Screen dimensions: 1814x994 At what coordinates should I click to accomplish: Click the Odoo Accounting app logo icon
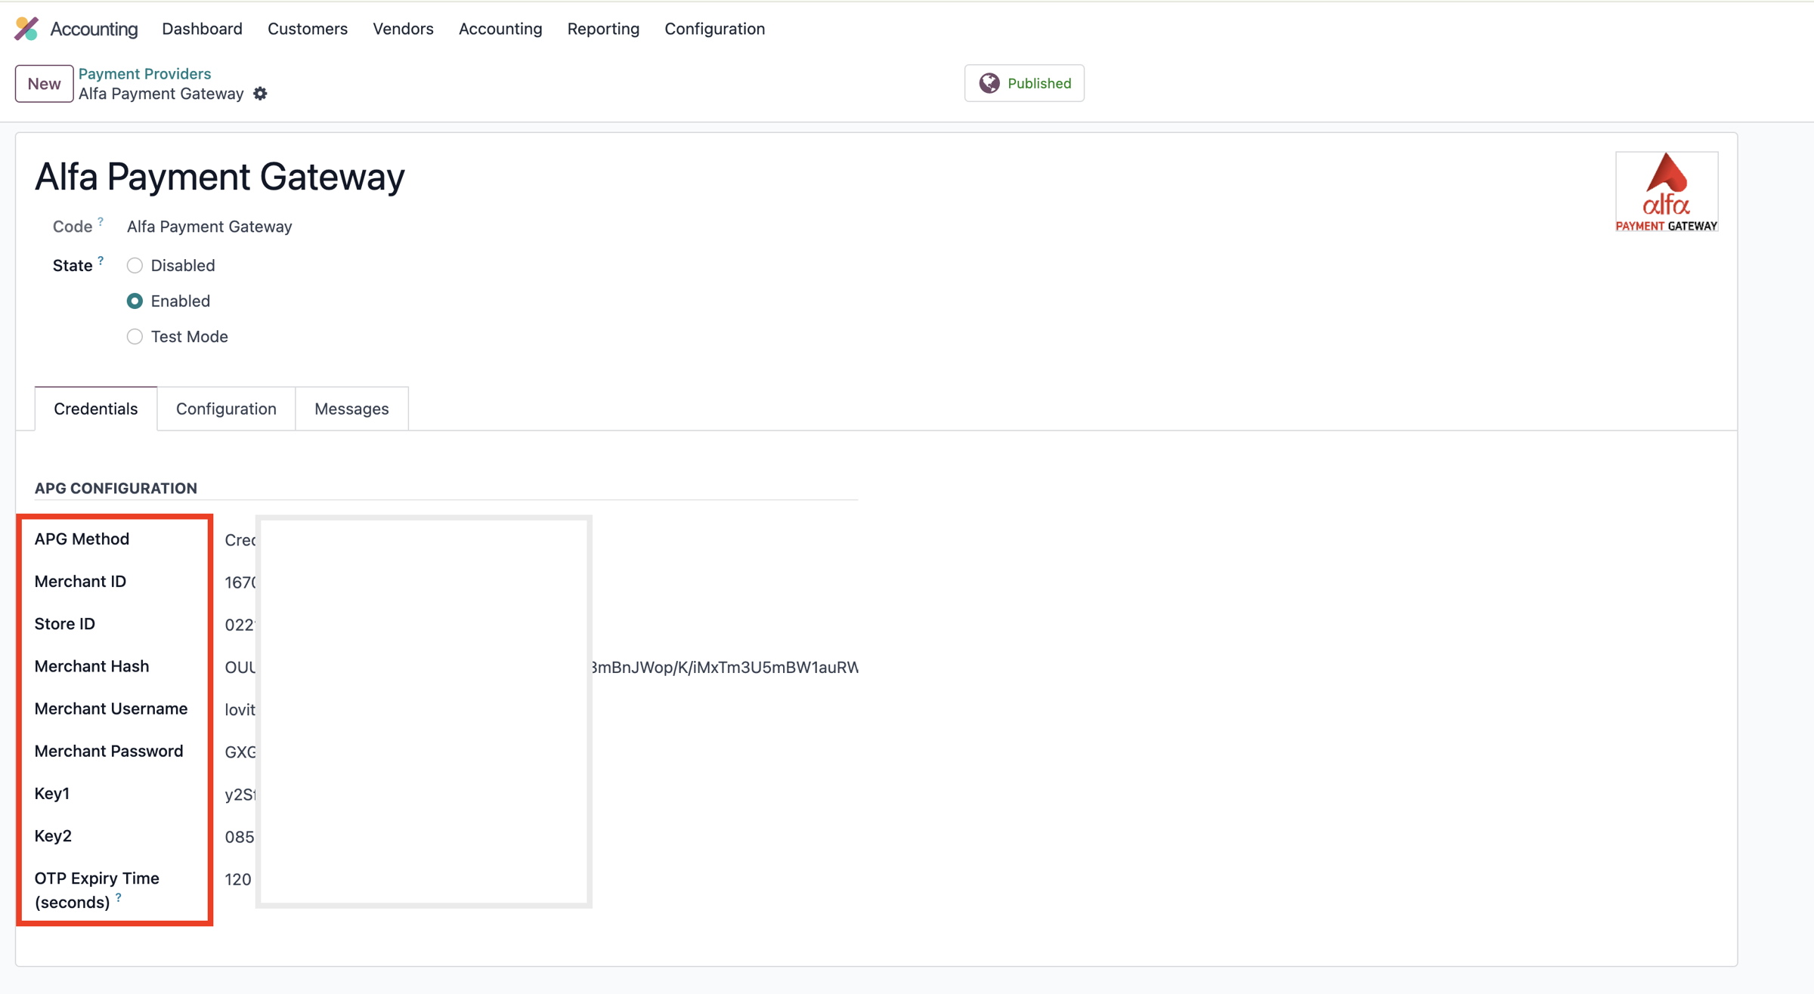click(x=26, y=29)
